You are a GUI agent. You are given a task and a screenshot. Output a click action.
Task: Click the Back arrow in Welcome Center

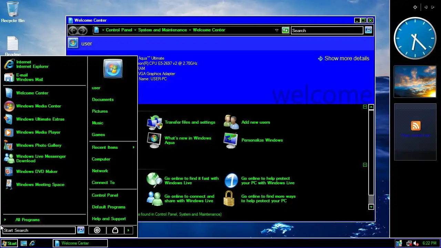(72, 30)
